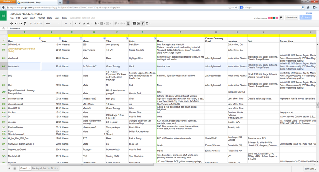
Task: Open the Insert menu
Action: [32, 18]
